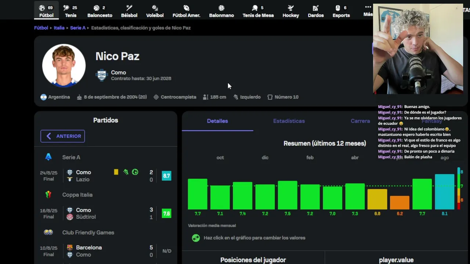Open the Balonmano sport tab
The image size is (470, 264).
[x=221, y=11]
